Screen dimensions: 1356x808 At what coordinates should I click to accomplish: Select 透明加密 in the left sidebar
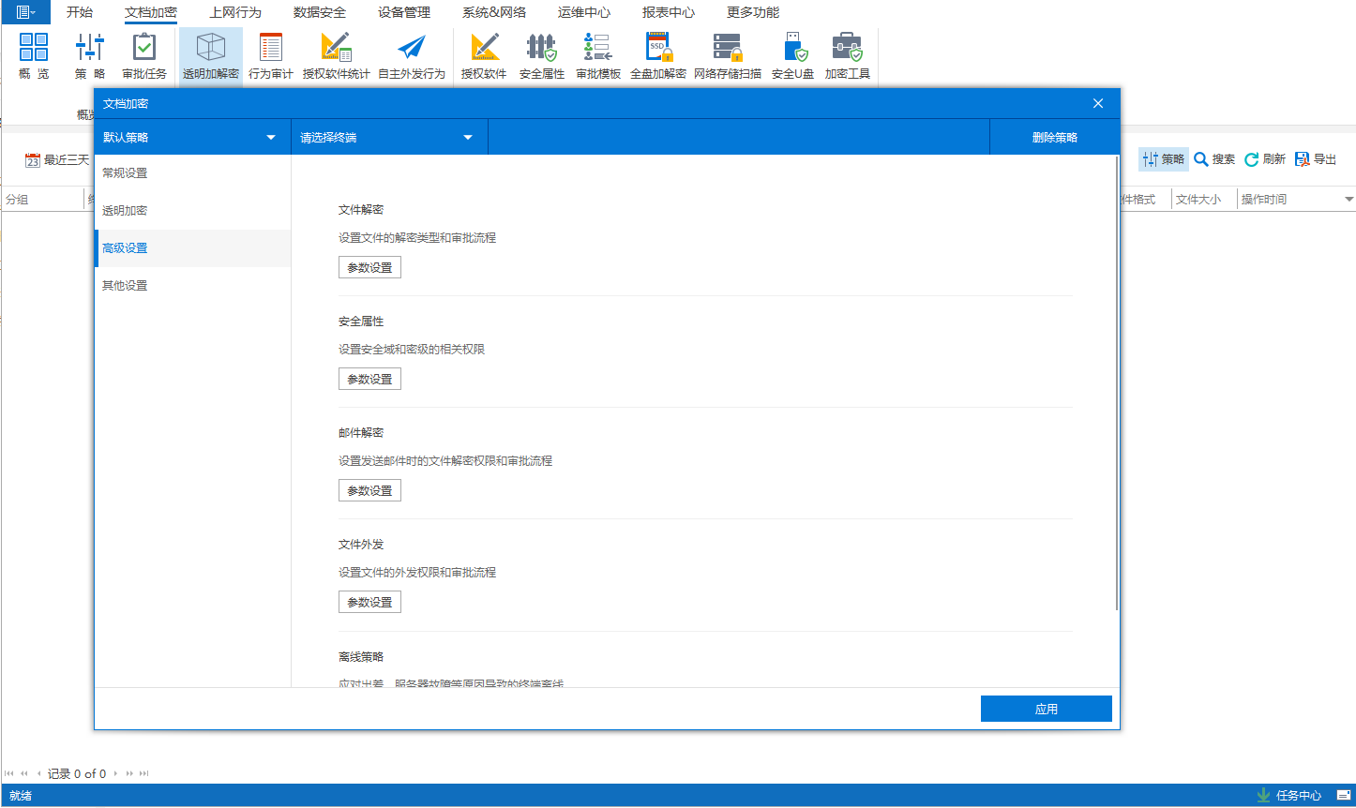pyautogui.click(x=126, y=211)
